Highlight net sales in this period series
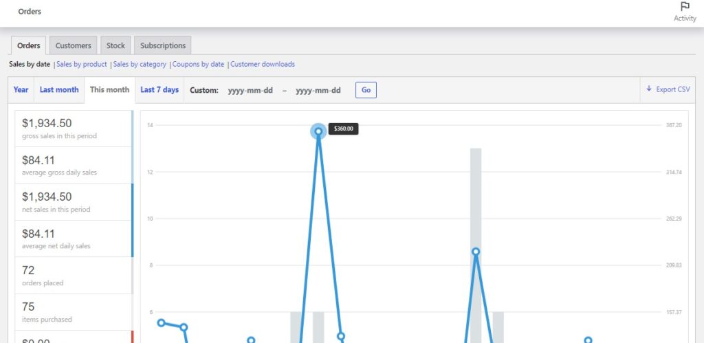The width and height of the screenshot is (704, 343). pyautogui.click(x=74, y=202)
